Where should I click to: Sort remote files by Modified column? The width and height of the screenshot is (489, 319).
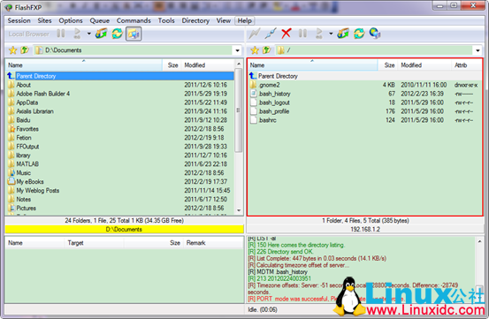[x=424, y=65]
